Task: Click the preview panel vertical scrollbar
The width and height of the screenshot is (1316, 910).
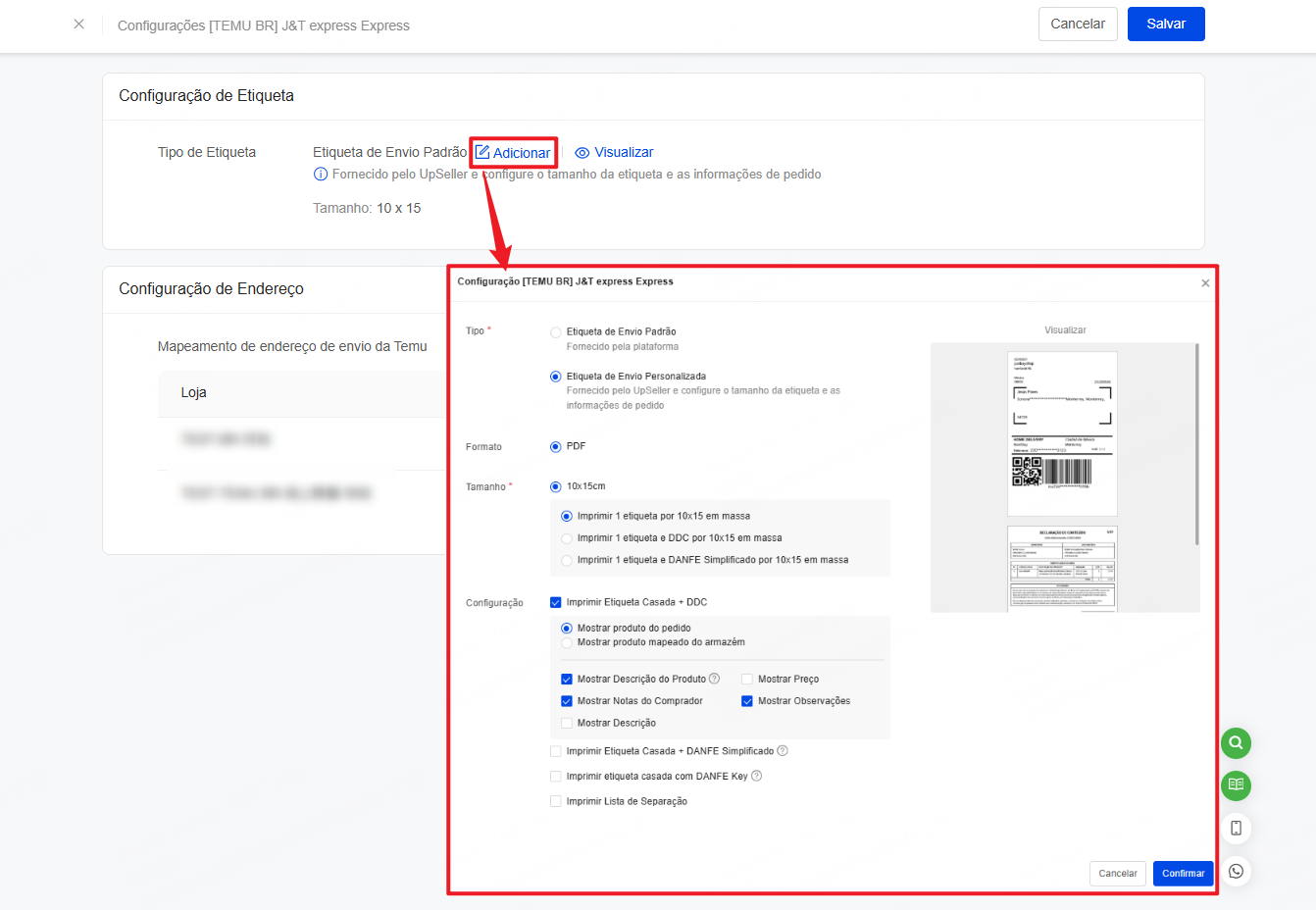Action: (1196, 444)
